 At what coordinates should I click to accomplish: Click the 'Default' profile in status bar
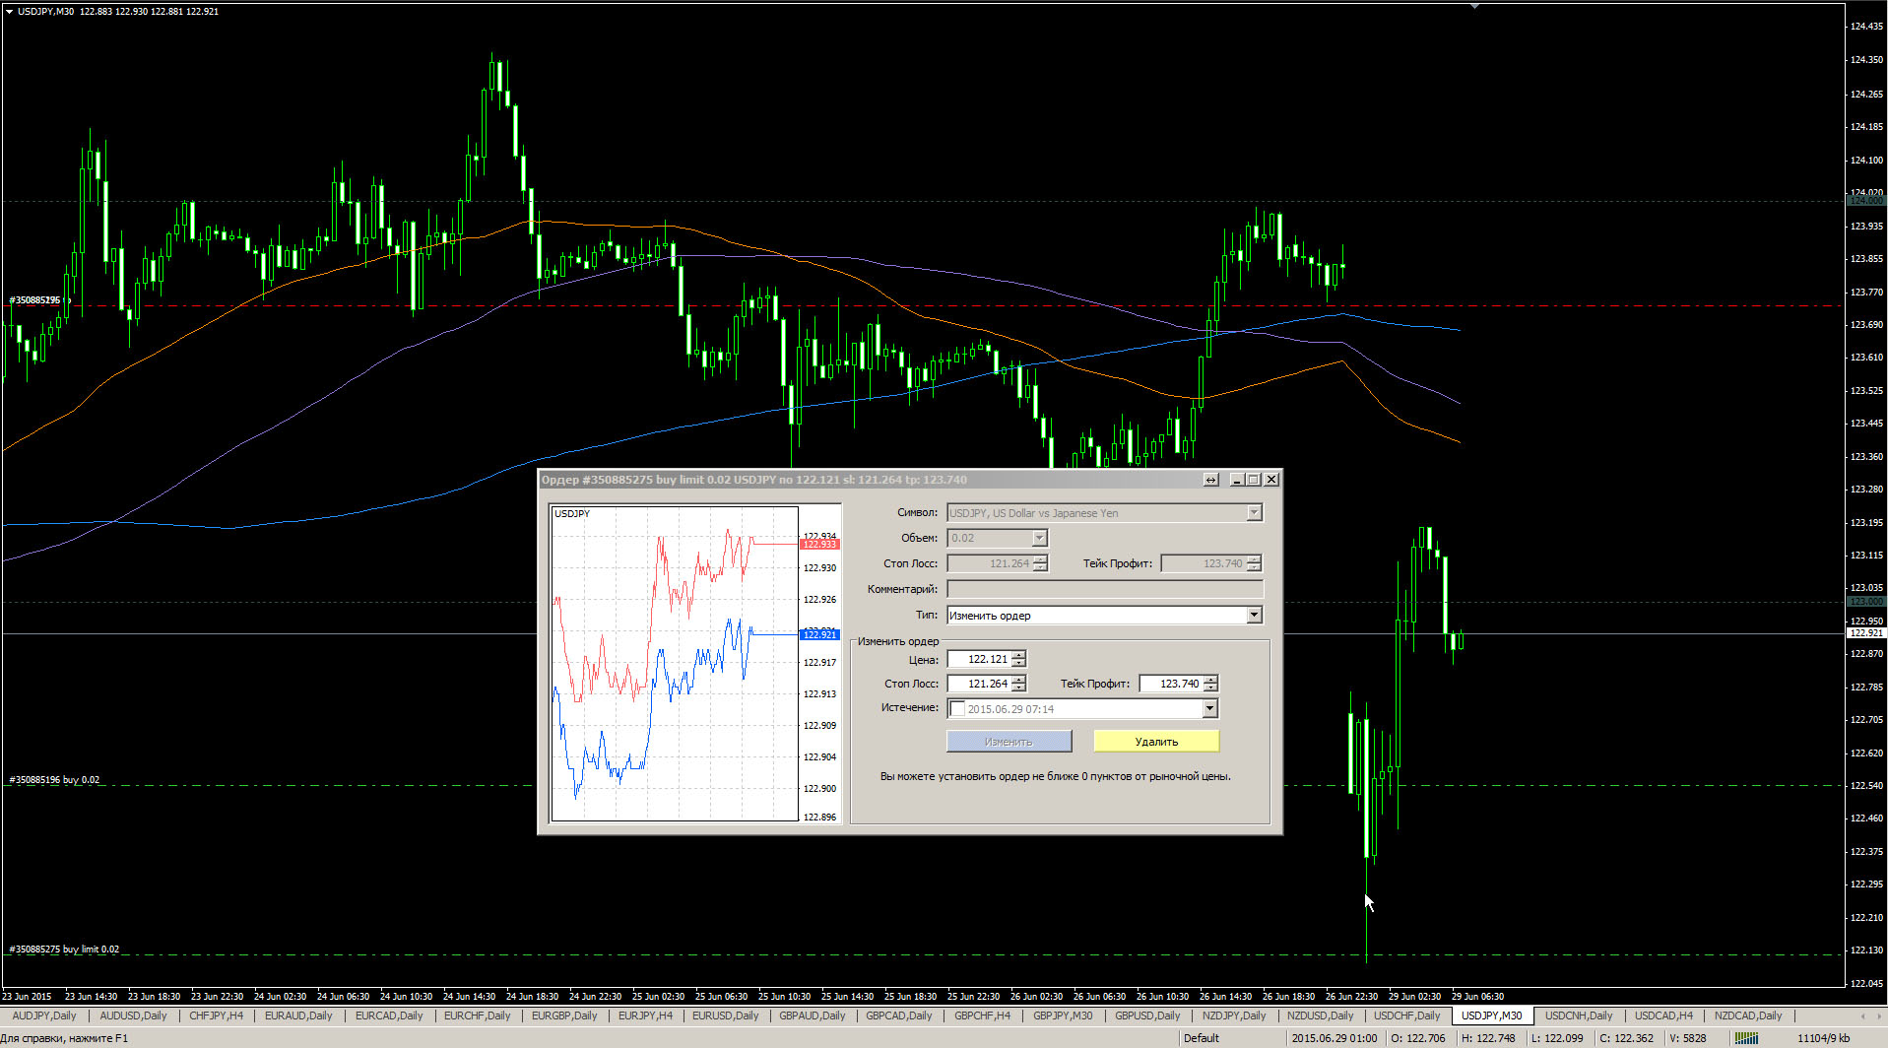[1201, 1038]
